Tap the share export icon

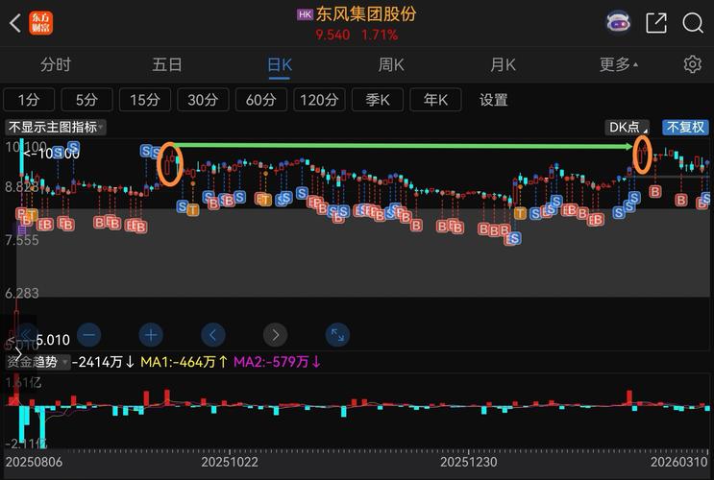[656, 23]
